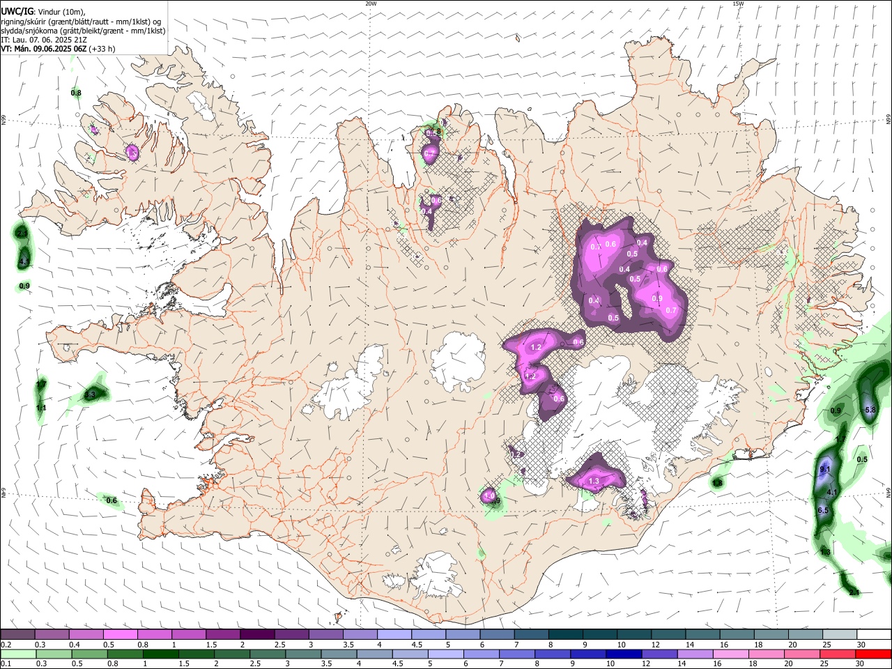Screen dimensions: 892x669
Task: Select the 2.5 rain legend swatch
Action: 267,654
